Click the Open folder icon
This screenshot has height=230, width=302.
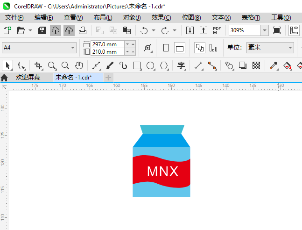[x=21, y=30]
